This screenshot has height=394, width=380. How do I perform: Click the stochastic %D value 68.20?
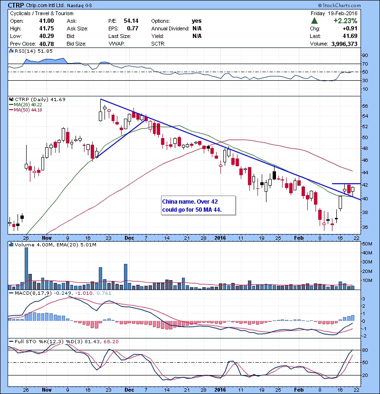(x=111, y=341)
